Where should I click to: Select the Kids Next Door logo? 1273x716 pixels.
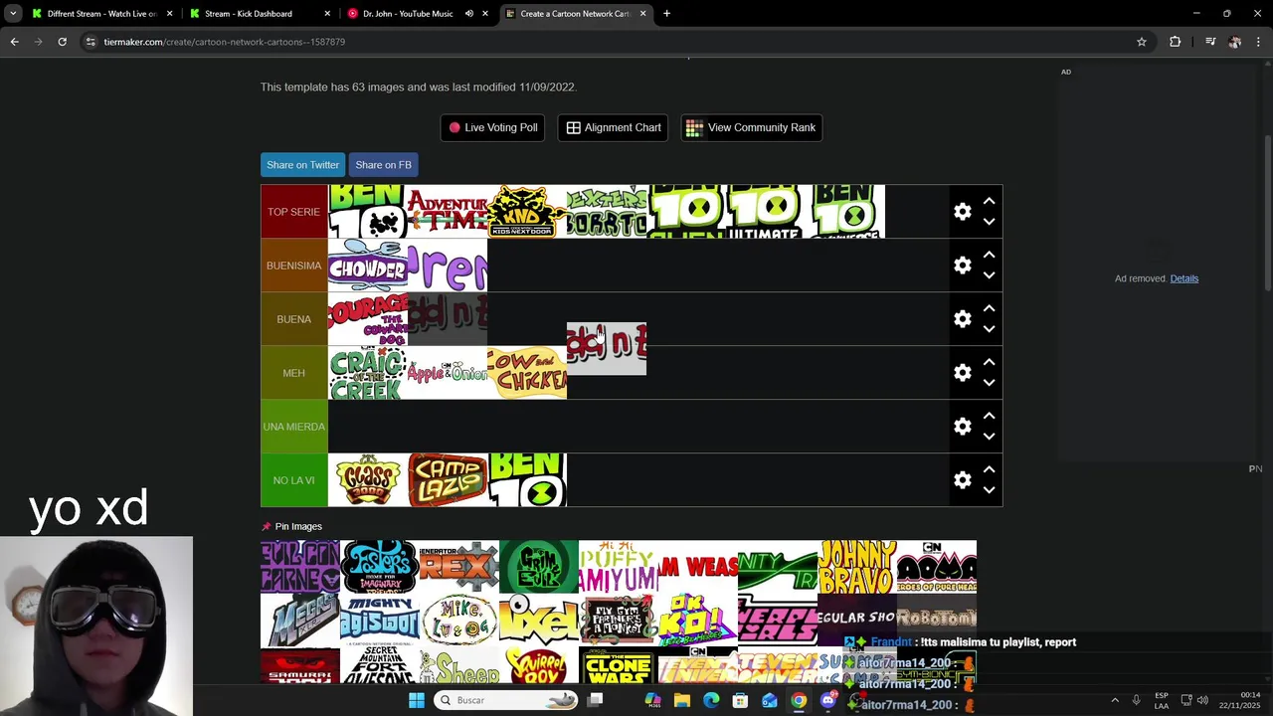pos(527,212)
